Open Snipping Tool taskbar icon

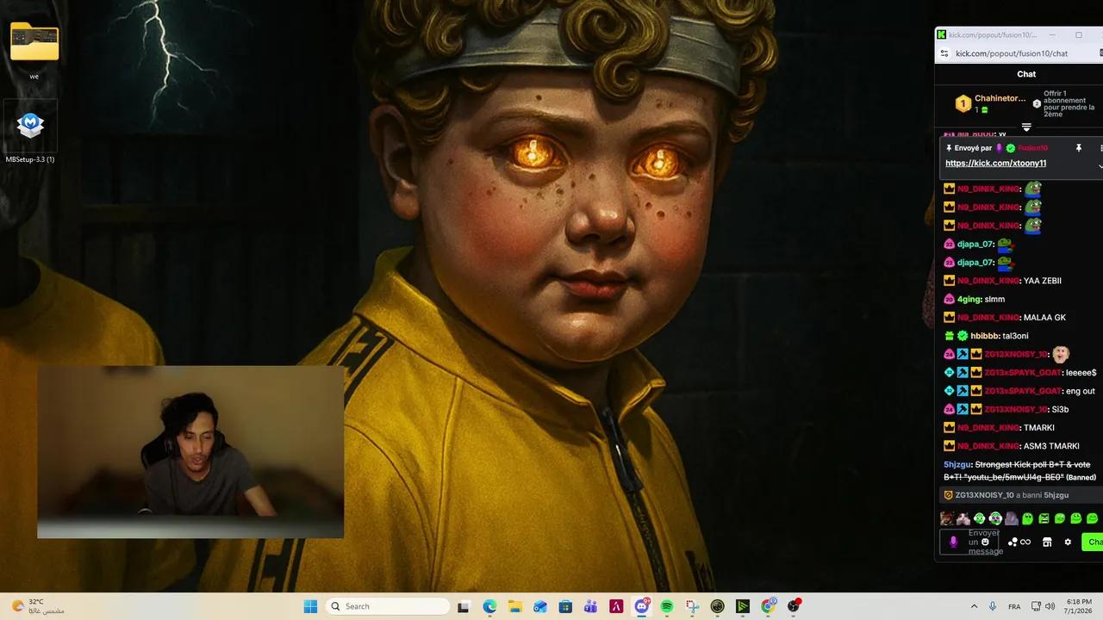(x=692, y=606)
